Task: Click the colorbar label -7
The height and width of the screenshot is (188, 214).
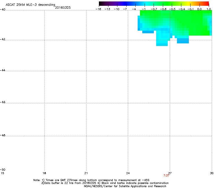Action: point(125,9)
